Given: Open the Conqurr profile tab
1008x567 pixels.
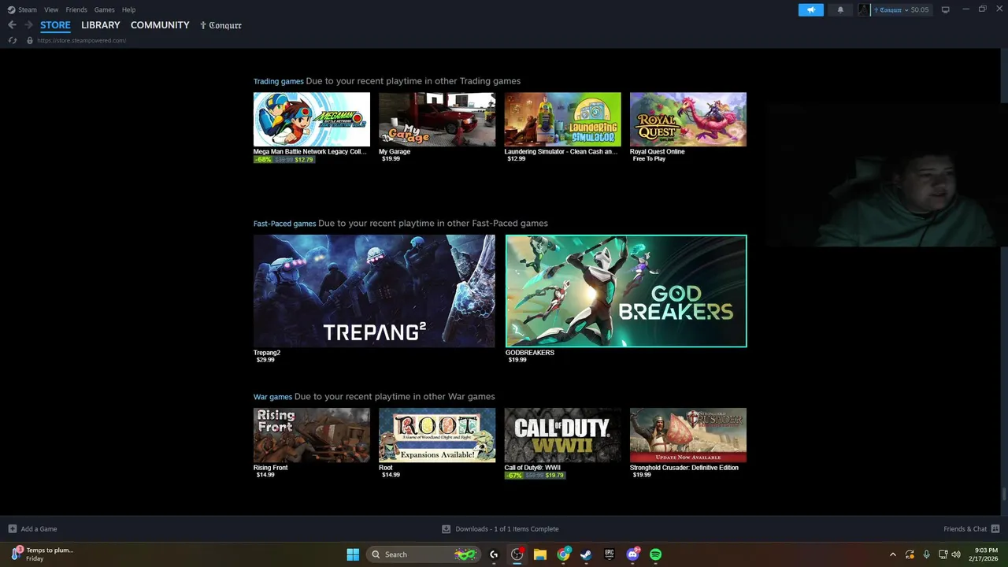Looking at the screenshot, I should (220, 25).
